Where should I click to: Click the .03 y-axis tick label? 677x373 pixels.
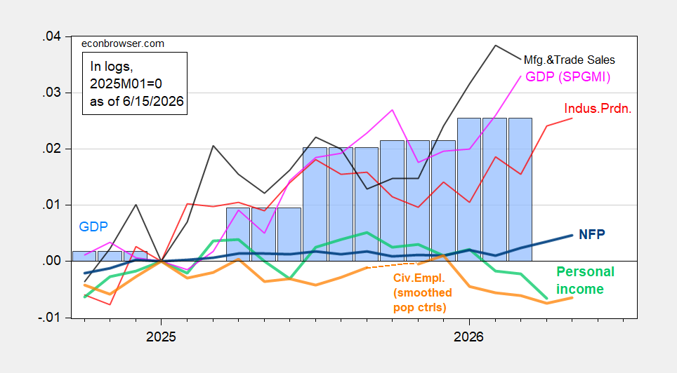51,93
